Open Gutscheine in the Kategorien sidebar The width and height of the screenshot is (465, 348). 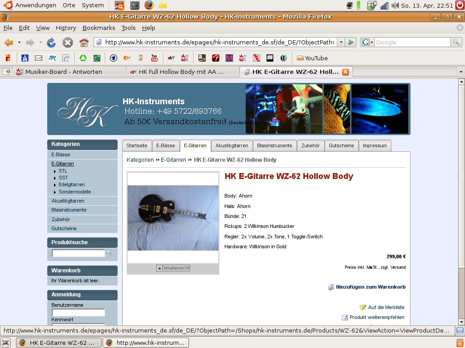click(64, 229)
